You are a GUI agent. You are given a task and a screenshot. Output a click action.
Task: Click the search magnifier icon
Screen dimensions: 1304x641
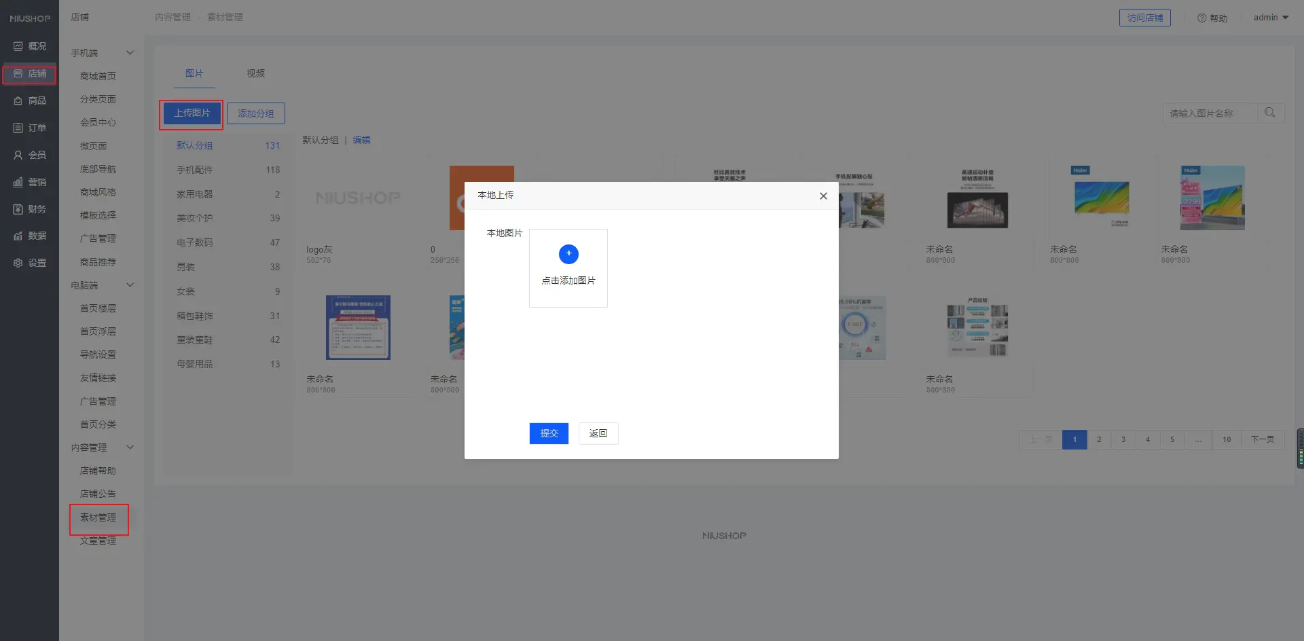coord(1269,113)
